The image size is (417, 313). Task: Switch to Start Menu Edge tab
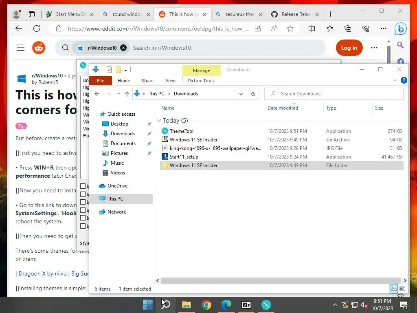pos(70,14)
